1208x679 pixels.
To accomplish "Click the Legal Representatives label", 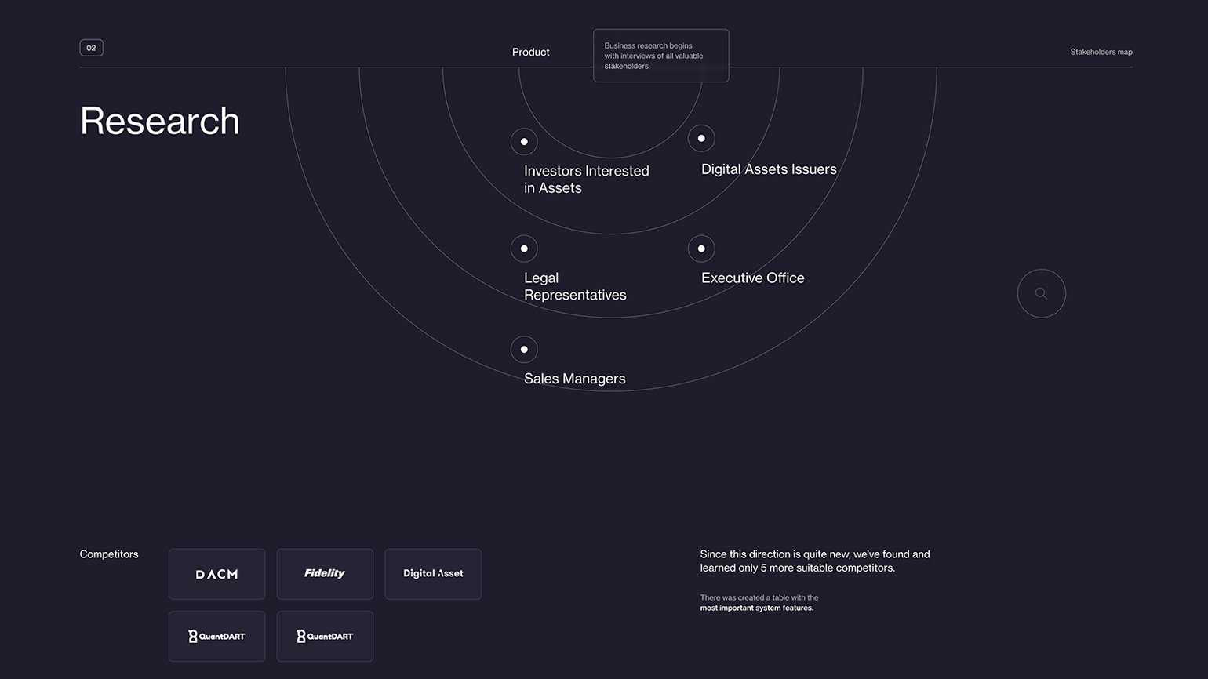I will [x=574, y=286].
